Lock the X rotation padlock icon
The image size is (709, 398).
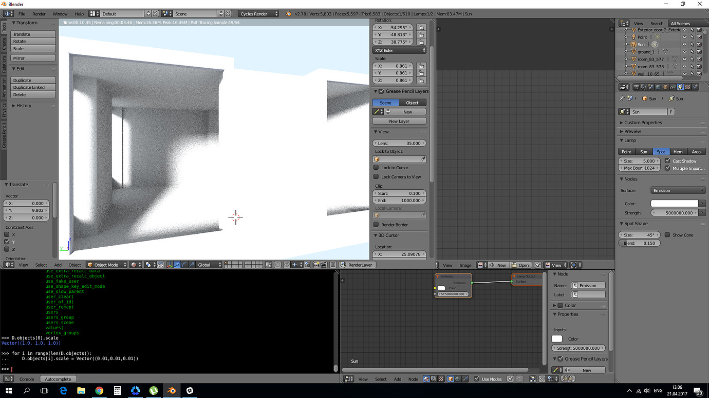click(421, 28)
